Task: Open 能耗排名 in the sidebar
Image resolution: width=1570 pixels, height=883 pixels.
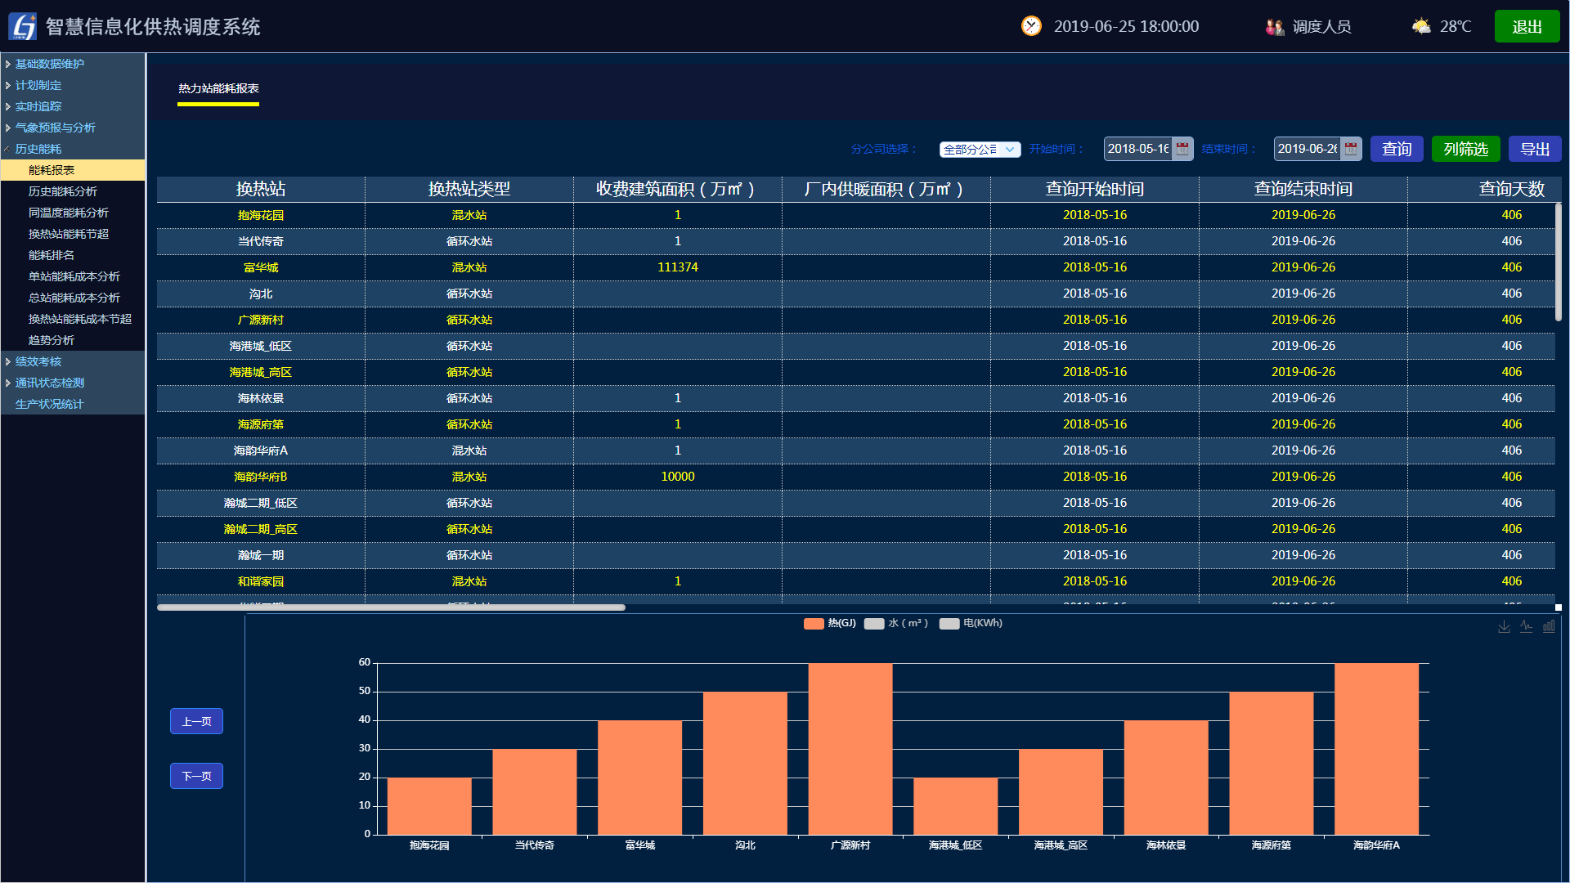Action: (x=73, y=255)
